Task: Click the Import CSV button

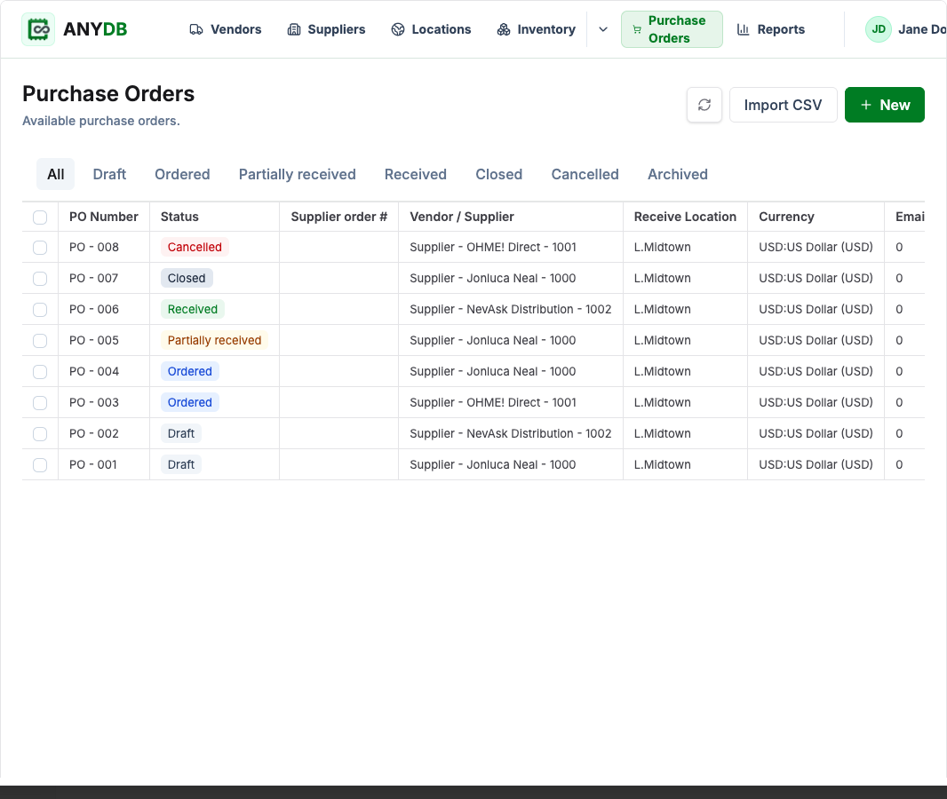Action: click(783, 105)
